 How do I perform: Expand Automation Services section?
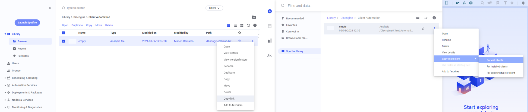point(5,85)
